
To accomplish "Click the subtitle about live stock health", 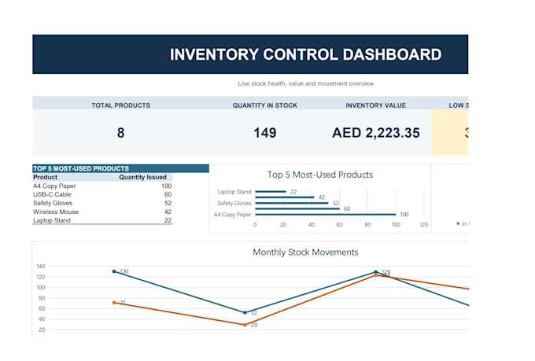I will click(x=306, y=83).
